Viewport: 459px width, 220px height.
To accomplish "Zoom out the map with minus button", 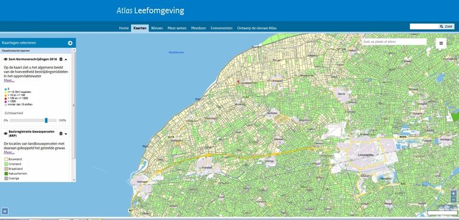I will click(x=454, y=200).
